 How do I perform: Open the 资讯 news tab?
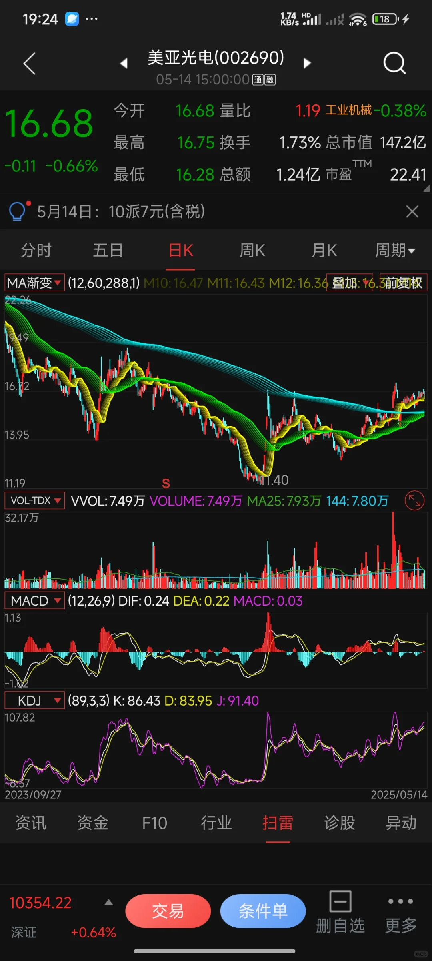coord(31,823)
